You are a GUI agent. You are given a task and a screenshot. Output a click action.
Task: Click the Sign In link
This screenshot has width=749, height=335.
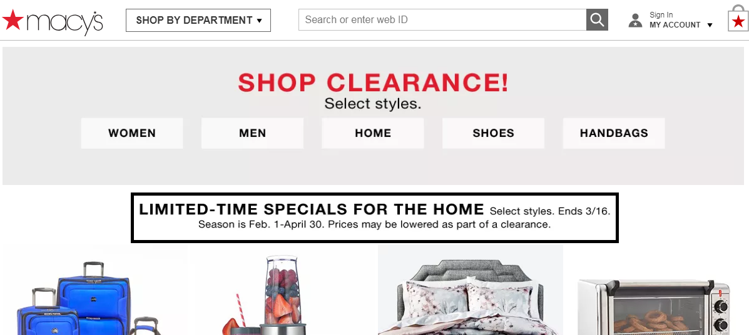click(x=661, y=15)
